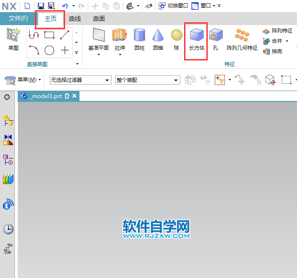Select the Line sketch tool
The width and height of the screenshot is (297, 278).
65,35
